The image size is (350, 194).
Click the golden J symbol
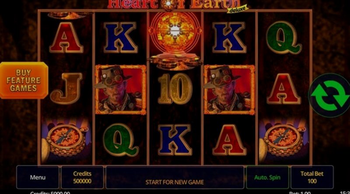tap(66, 89)
